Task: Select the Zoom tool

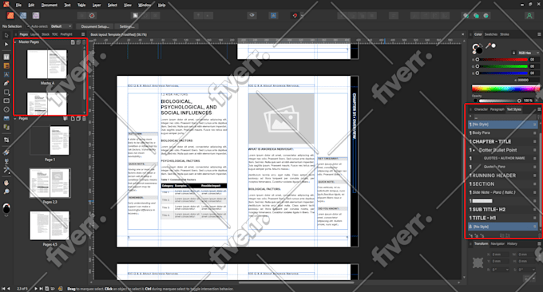Action: tap(6, 191)
